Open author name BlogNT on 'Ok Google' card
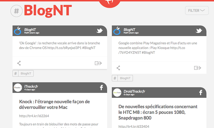The image size is (214, 128). coord(30,30)
